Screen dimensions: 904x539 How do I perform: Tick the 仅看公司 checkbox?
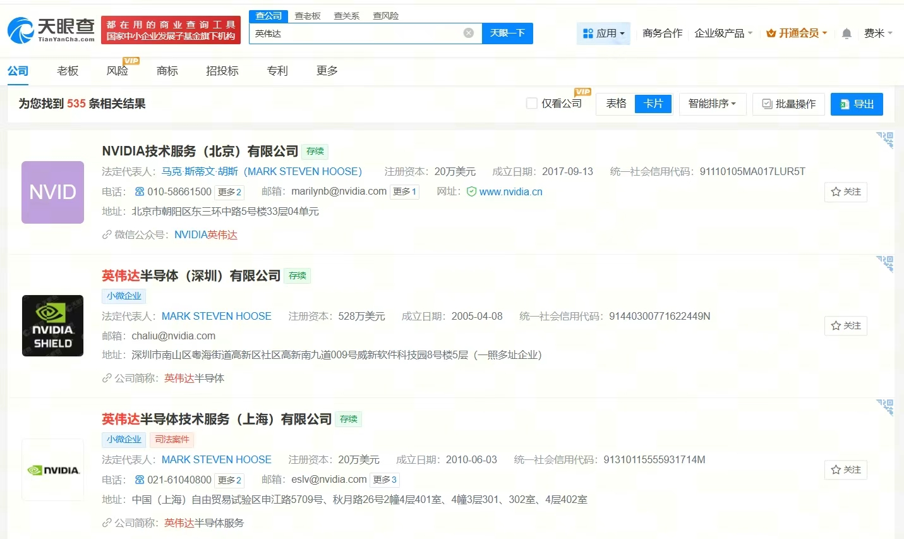[532, 103]
